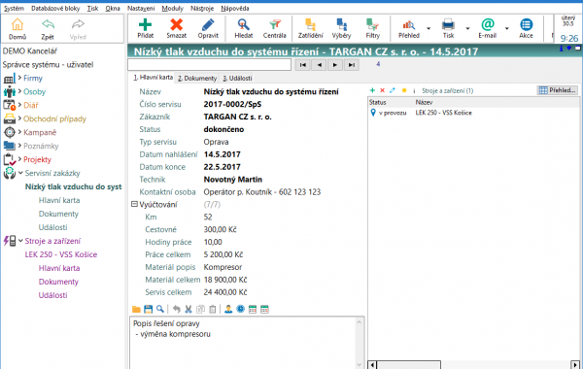Click the blue info icon in title bar
The image size is (583, 369).
561,49
